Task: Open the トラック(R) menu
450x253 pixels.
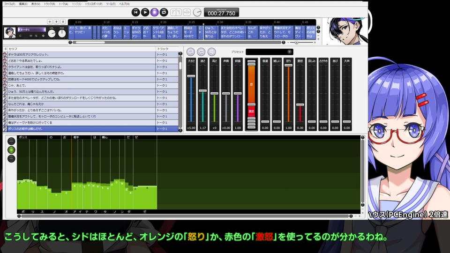Action: click(x=49, y=4)
